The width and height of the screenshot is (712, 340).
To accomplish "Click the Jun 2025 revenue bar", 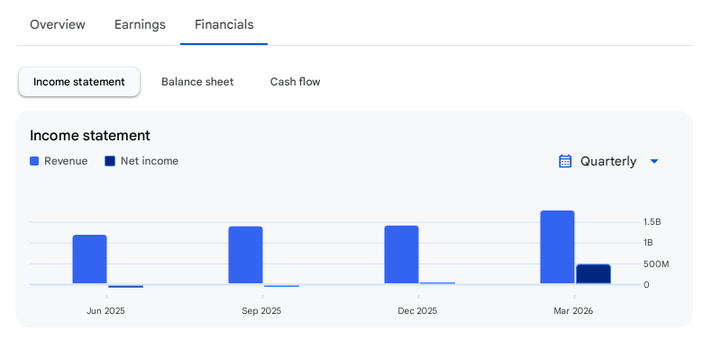I will click(89, 259).
